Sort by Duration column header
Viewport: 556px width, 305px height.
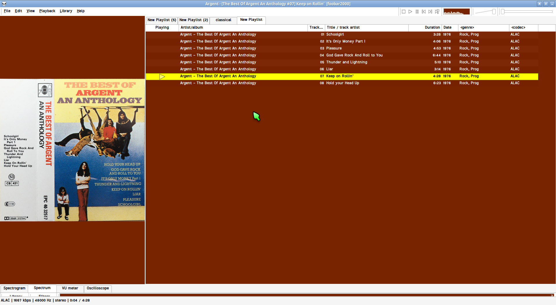coord(425,27)
